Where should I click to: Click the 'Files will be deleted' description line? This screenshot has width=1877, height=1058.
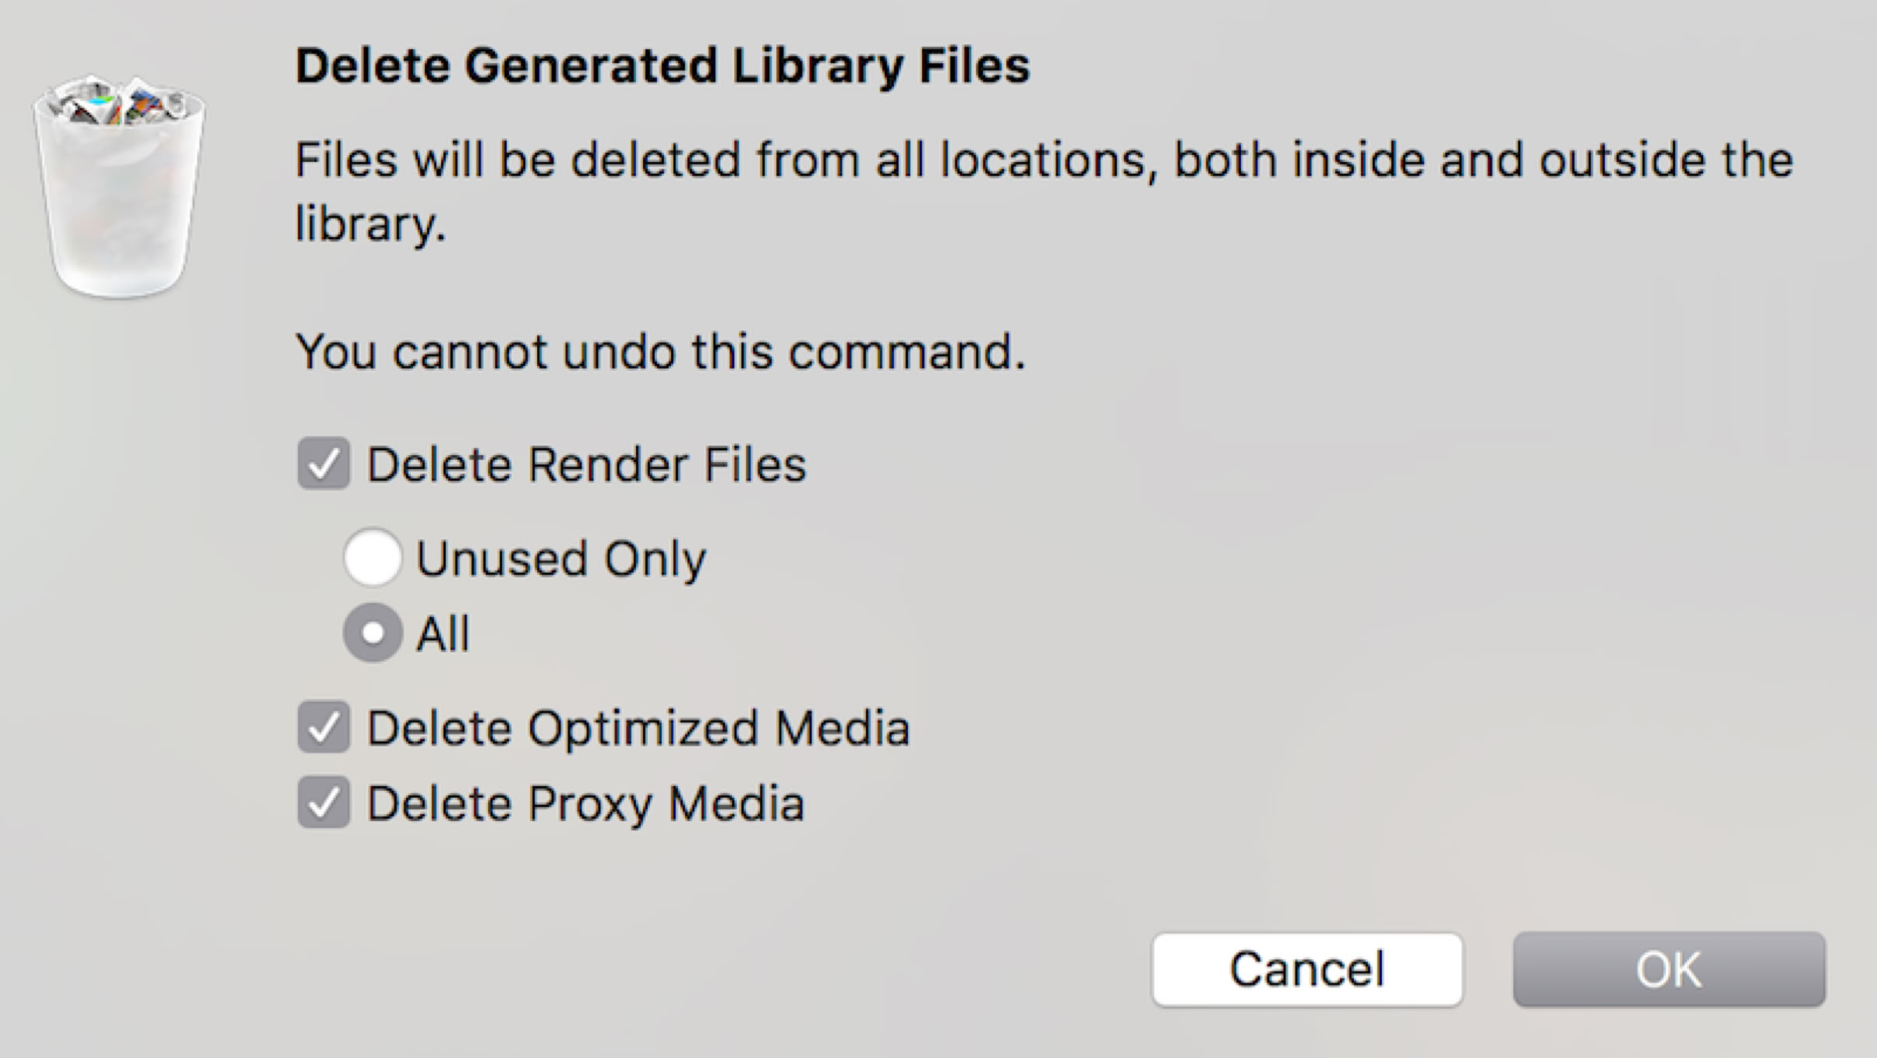[x=1043, y=160]
